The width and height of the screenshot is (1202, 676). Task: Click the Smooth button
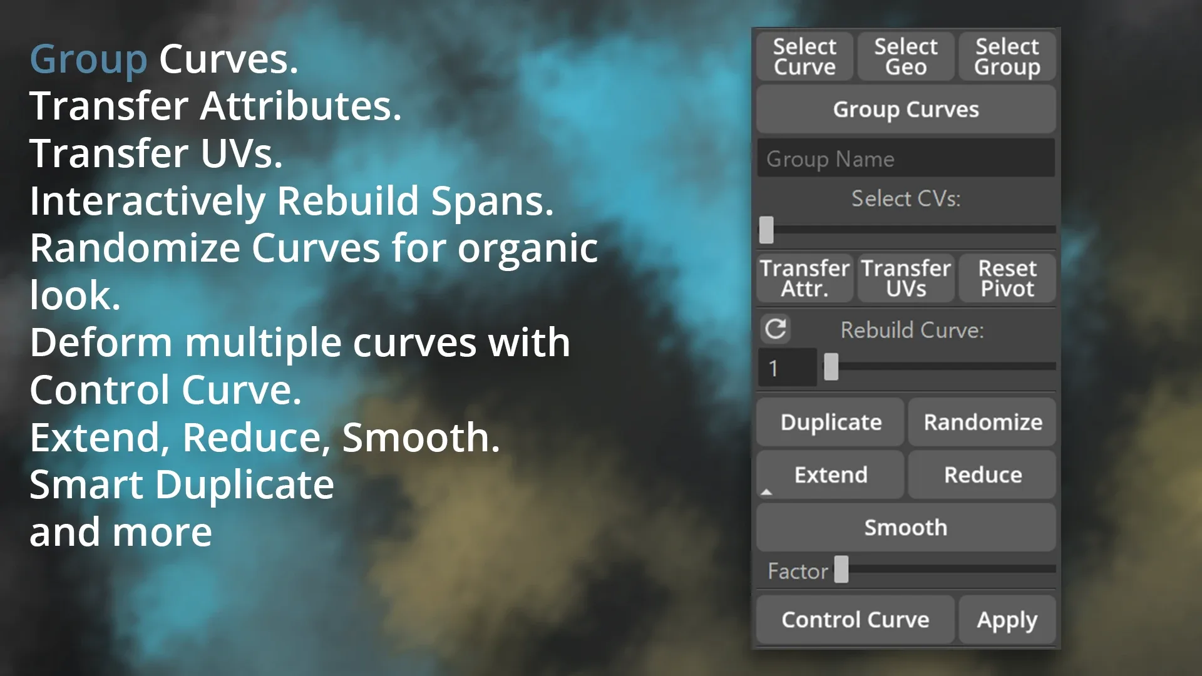(x=906, y=528)
